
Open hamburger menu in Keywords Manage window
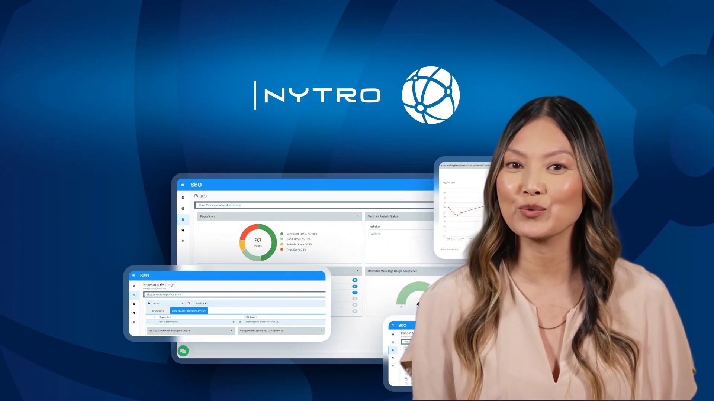click(x=134, y=276)
